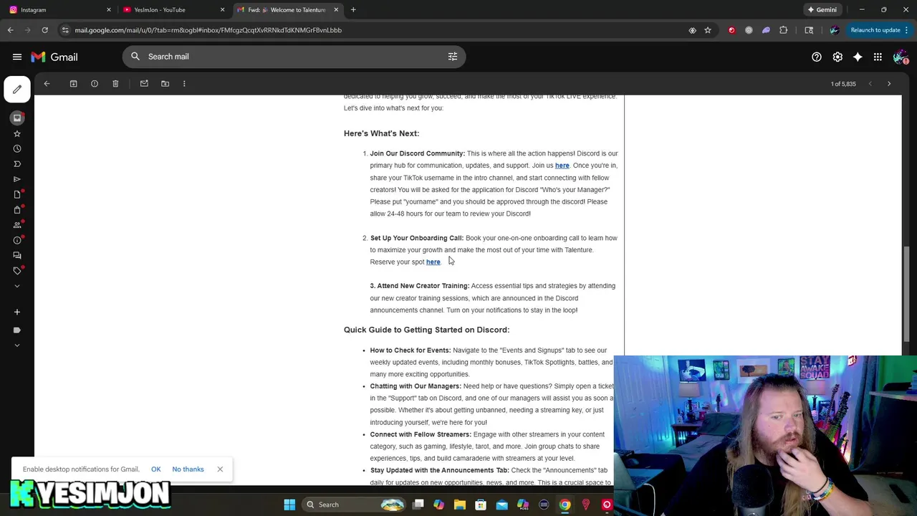
Task: Click No thanks on notifications prompt
Action: (x=188, y=469)
